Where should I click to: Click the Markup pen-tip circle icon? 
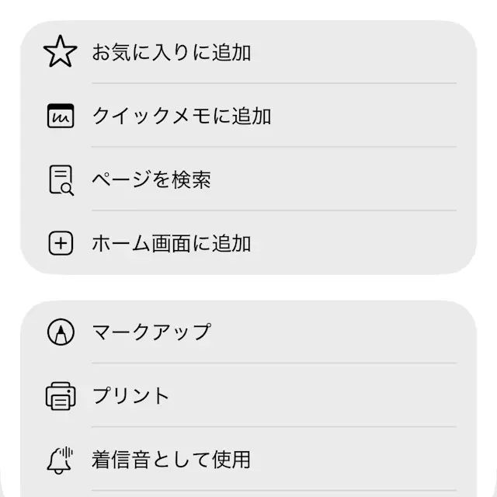(x=60, y=332)
